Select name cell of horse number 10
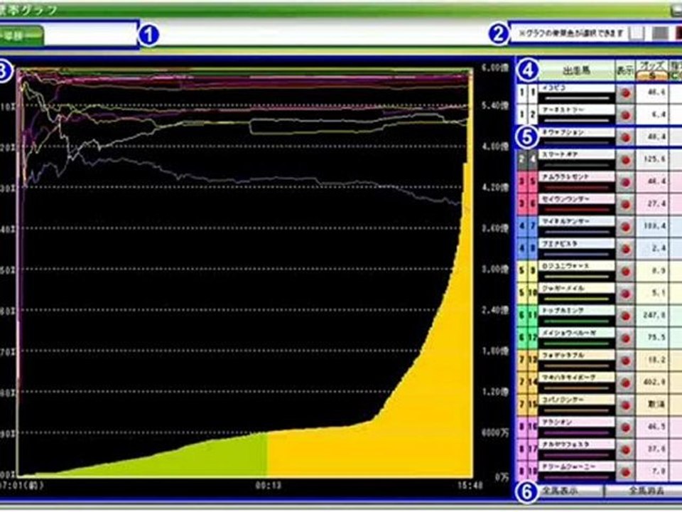 577,294
